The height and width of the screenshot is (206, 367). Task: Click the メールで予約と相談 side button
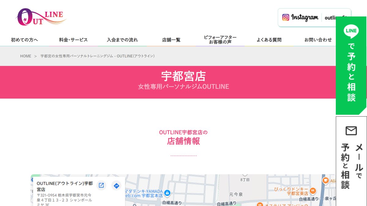coord(351,161)
